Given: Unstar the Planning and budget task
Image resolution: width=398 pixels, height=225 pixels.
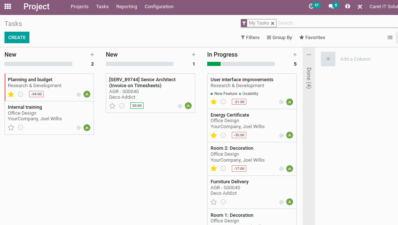Looking at the screenshot, I should [11, 94].
